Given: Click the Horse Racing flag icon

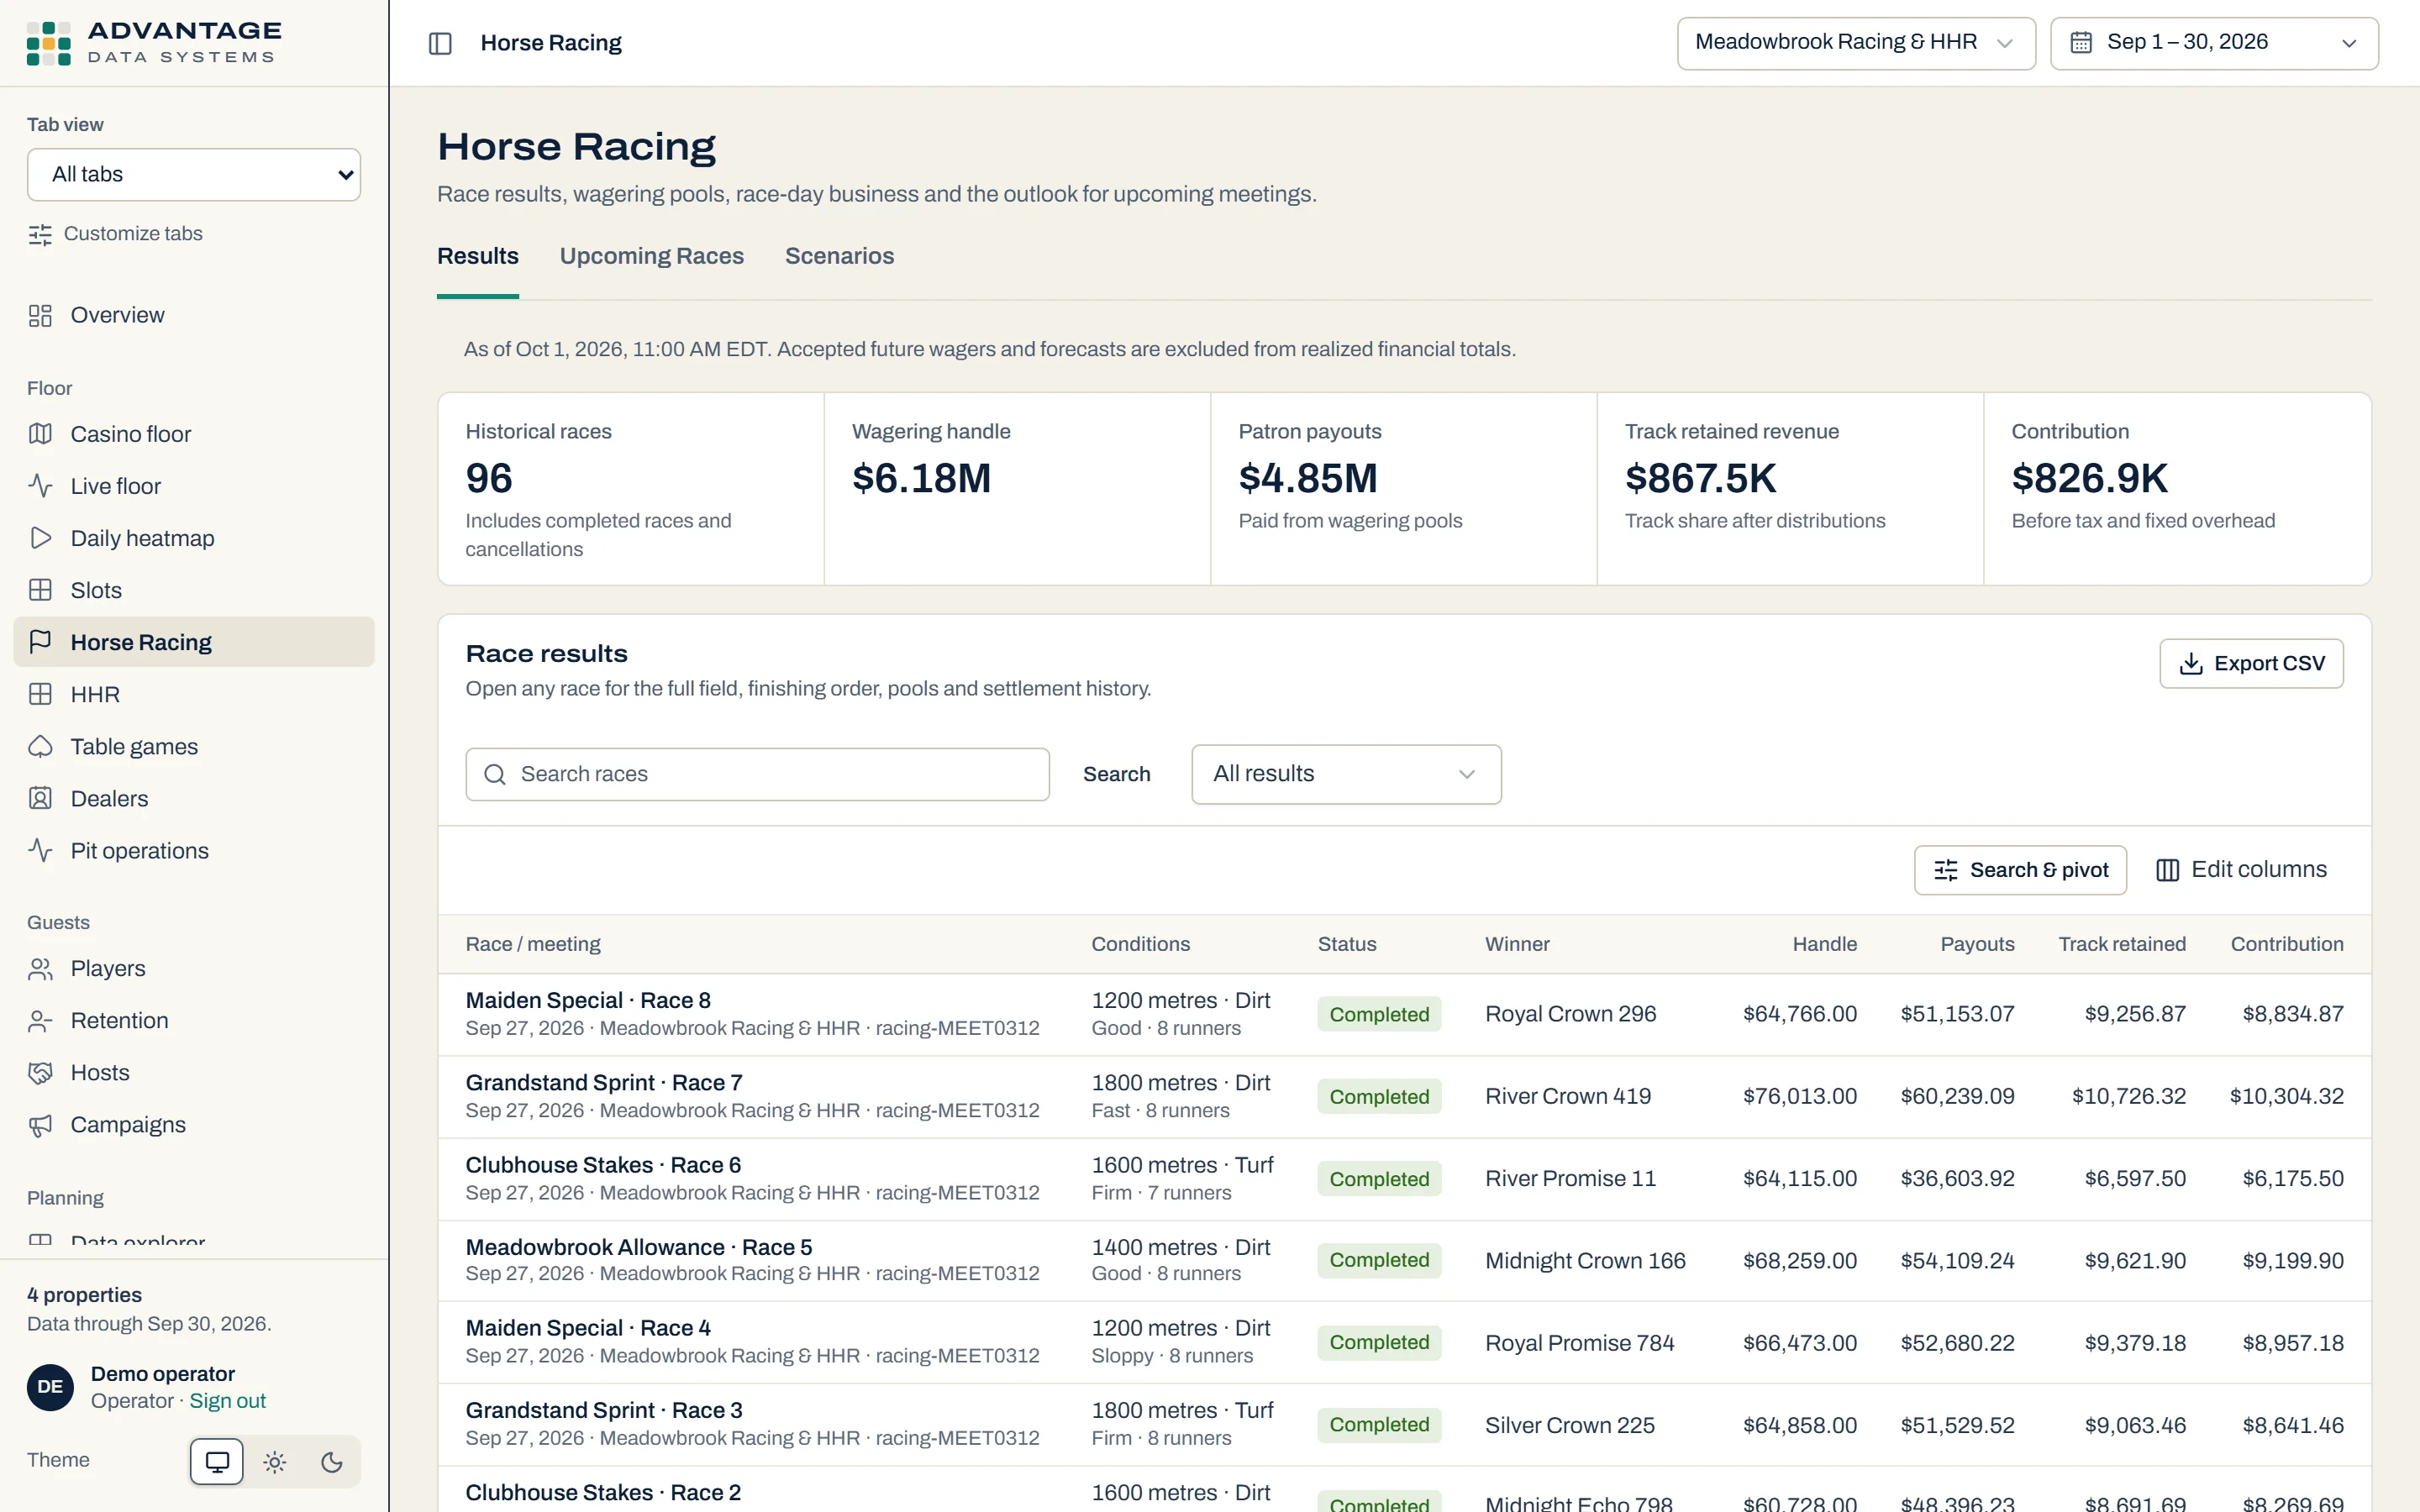Looking at the screenshot, I should [40, 642].
